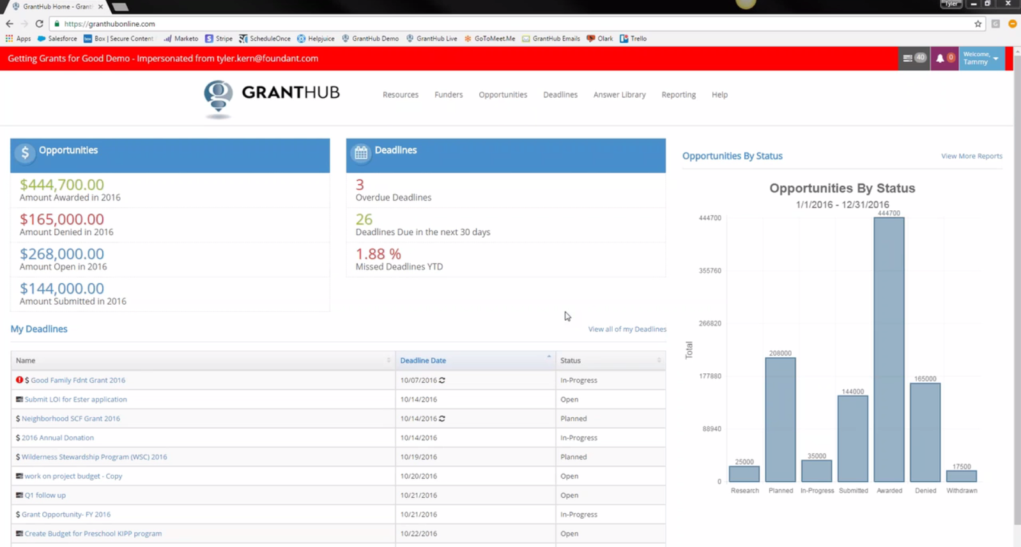Go to Answer Library

[x=619, y=95]
